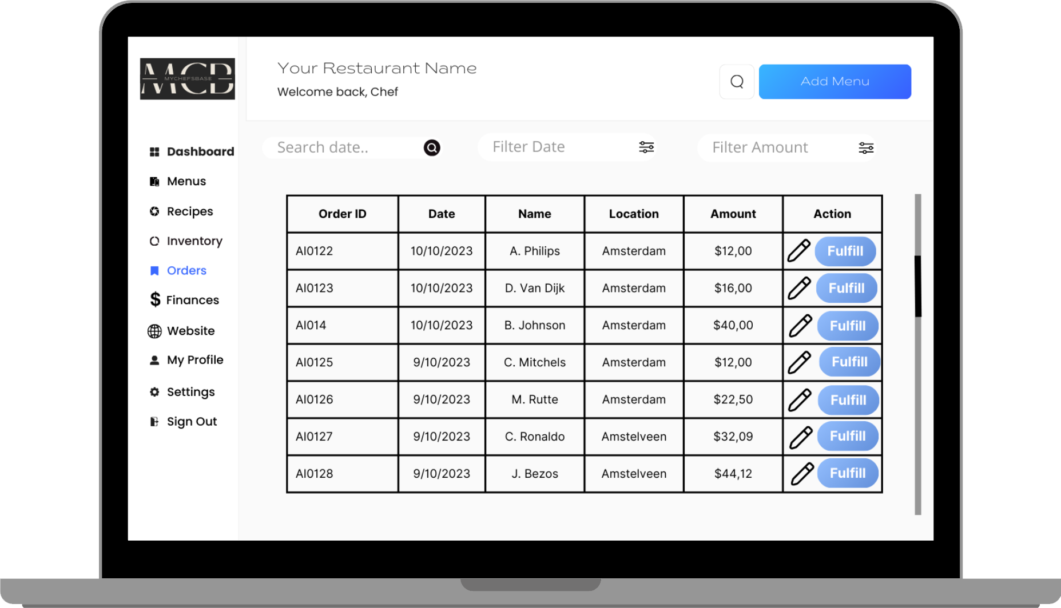Screen dimensions: 1061x608
Task: Click the MCD MyChefsBase logo
Action: click(188, 78)
